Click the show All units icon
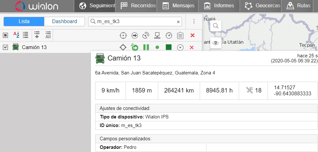The width and height of the screenshot is (318, 152). click(48, 35)
